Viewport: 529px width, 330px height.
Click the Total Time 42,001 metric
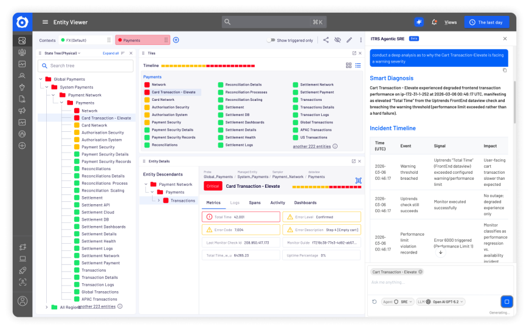click(241, 217)
